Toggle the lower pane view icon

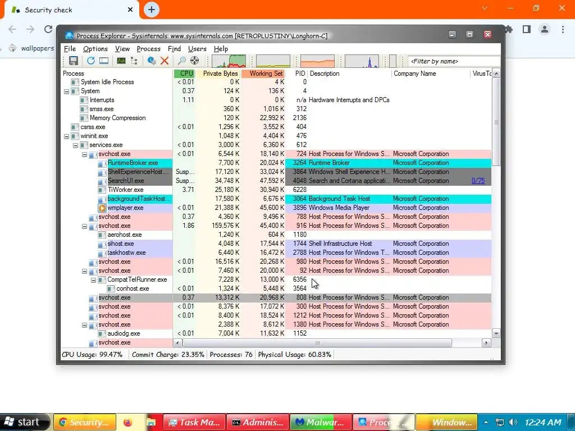tap(104, 61)
